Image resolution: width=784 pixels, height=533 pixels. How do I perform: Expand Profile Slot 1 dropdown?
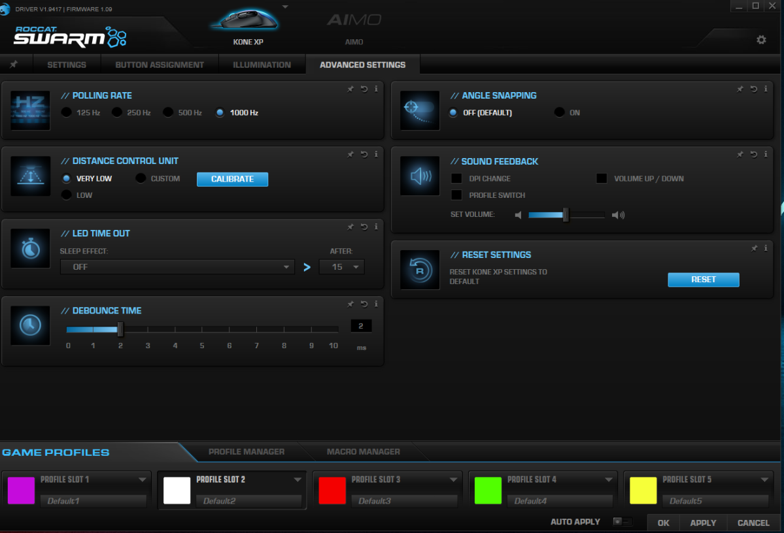pyautogui.click(x=142, y=479)
